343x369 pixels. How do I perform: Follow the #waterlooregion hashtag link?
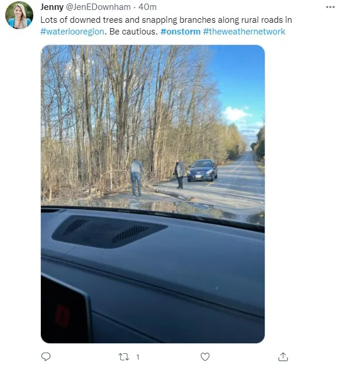[72, 32]
